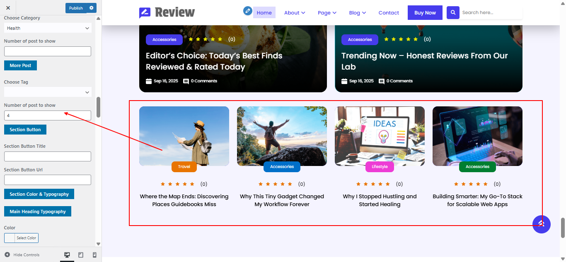Viewport: 566px width, 262px height.
Task: Open the Select Color swatch picker
Action: (21, 238)
